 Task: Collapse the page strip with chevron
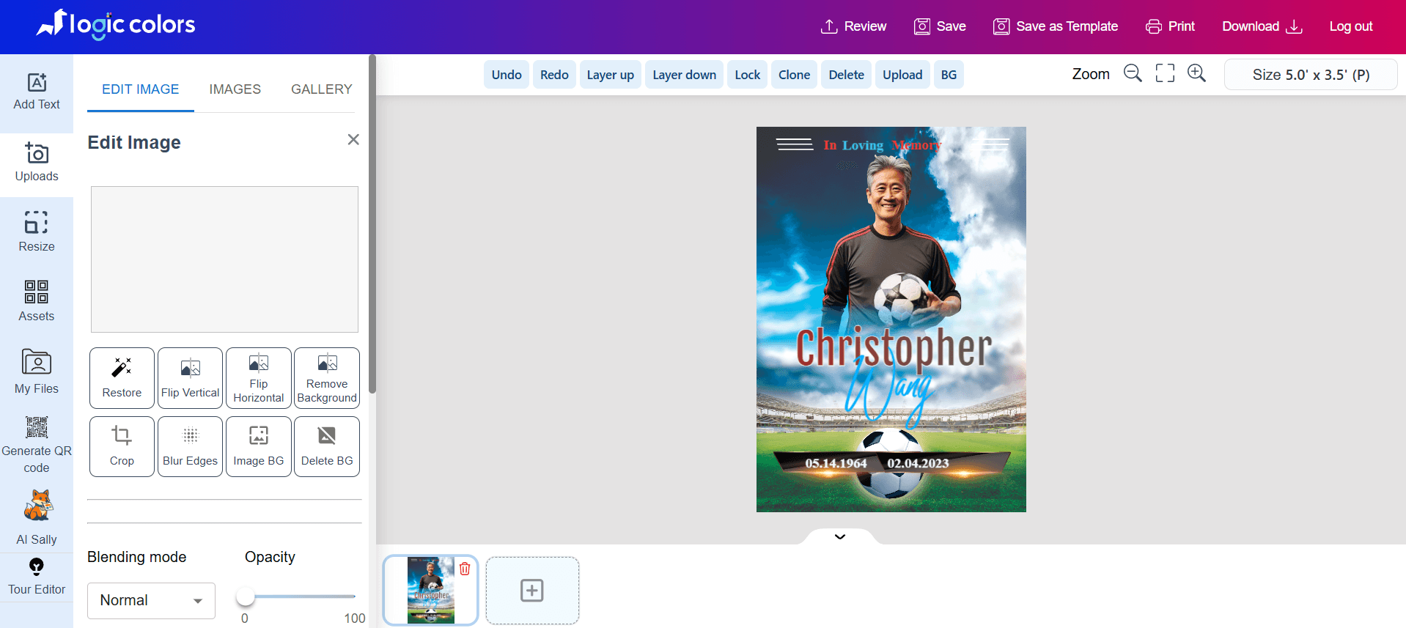840,536
